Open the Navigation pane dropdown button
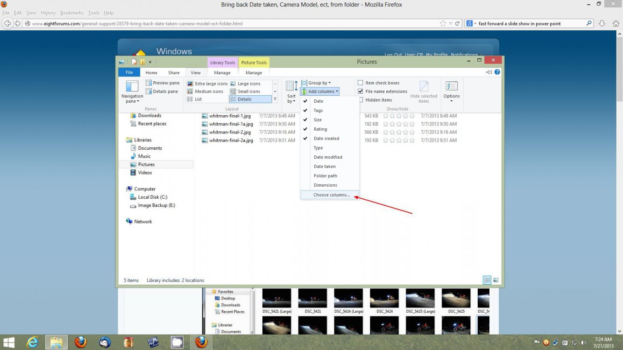 pos(132,91)
